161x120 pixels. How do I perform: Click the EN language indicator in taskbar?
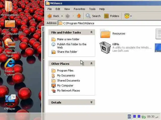129,116
